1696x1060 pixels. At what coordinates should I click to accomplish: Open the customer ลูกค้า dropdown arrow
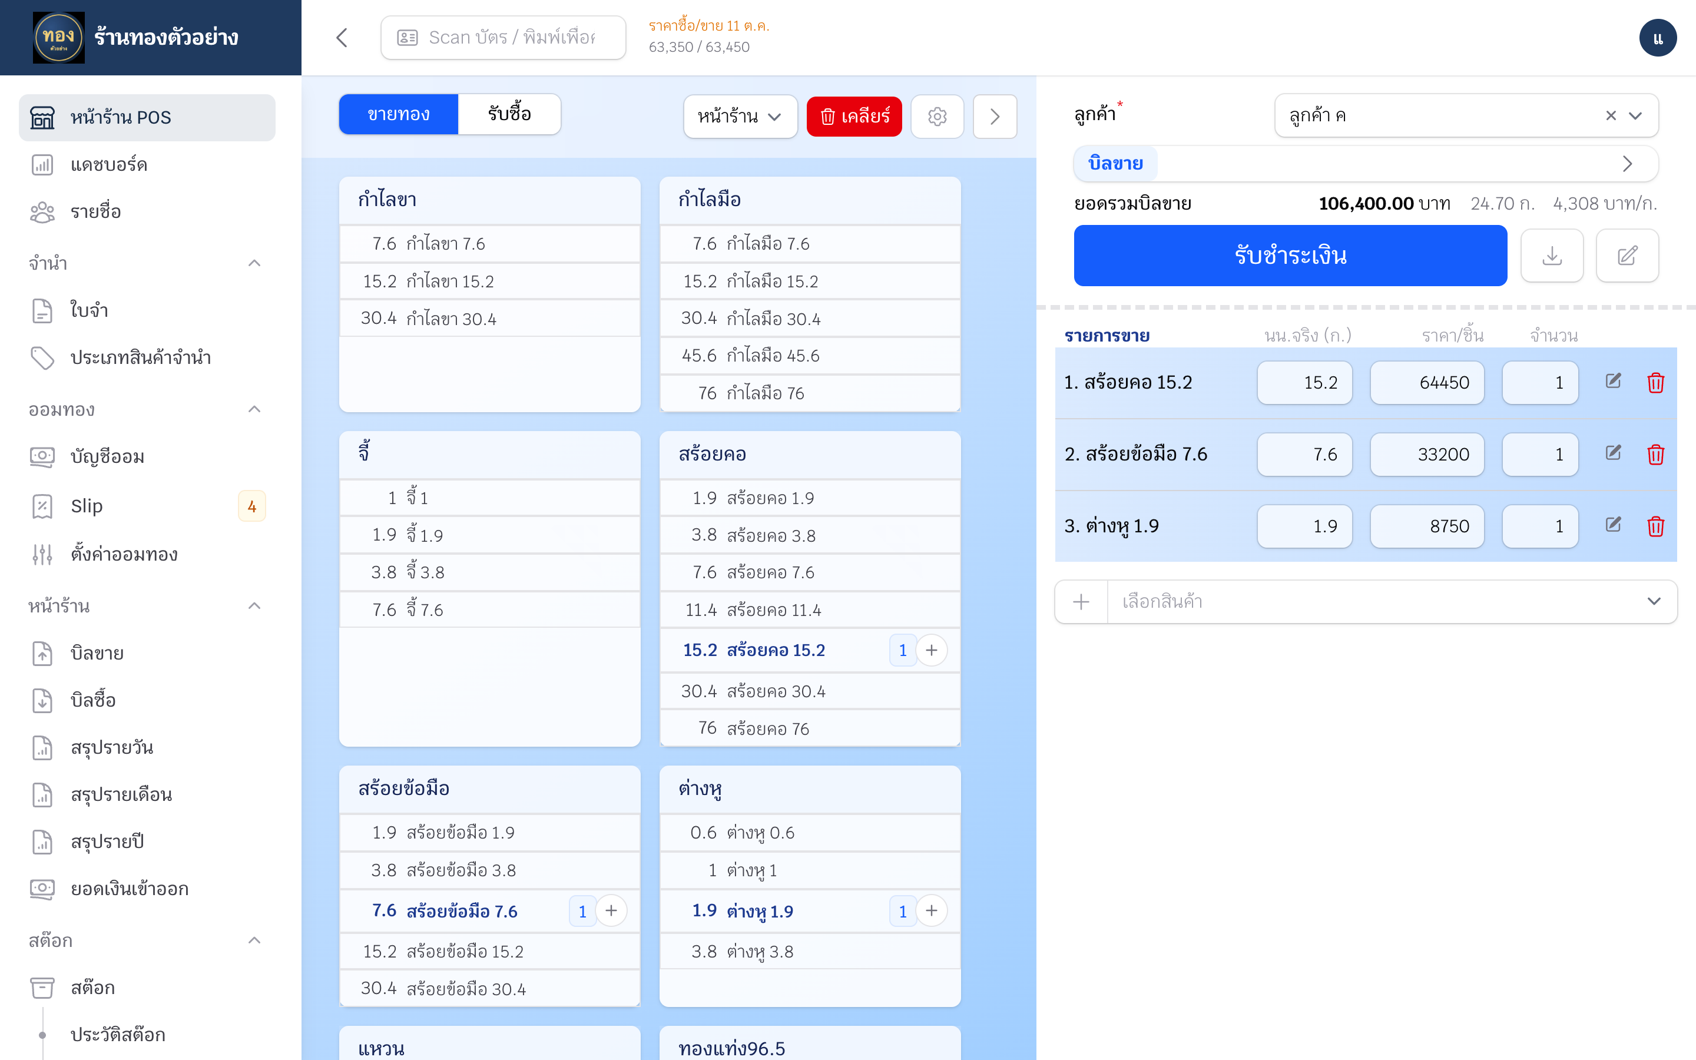tap(1635, 115)
